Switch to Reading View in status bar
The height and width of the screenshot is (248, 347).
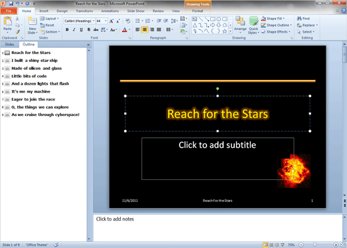click(x=277, y=245)
